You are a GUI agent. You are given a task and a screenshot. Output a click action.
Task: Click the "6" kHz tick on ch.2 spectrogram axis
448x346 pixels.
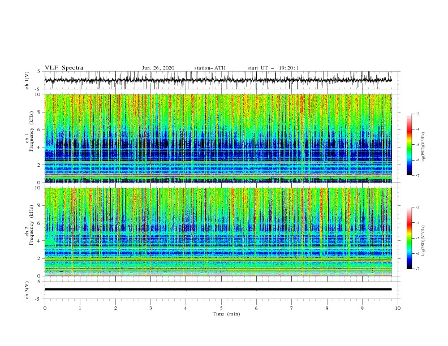39,223
